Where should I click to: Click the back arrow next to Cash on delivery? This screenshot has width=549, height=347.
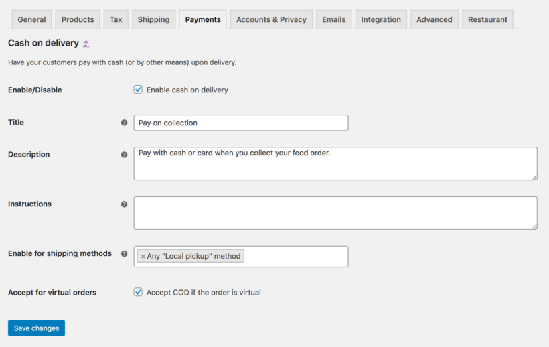86,44
